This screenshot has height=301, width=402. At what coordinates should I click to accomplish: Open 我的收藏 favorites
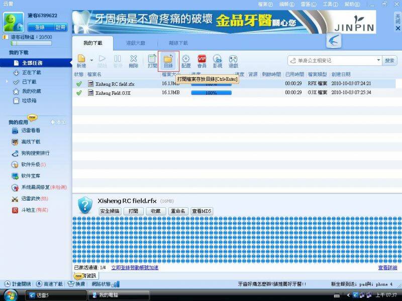coord(31,91)
